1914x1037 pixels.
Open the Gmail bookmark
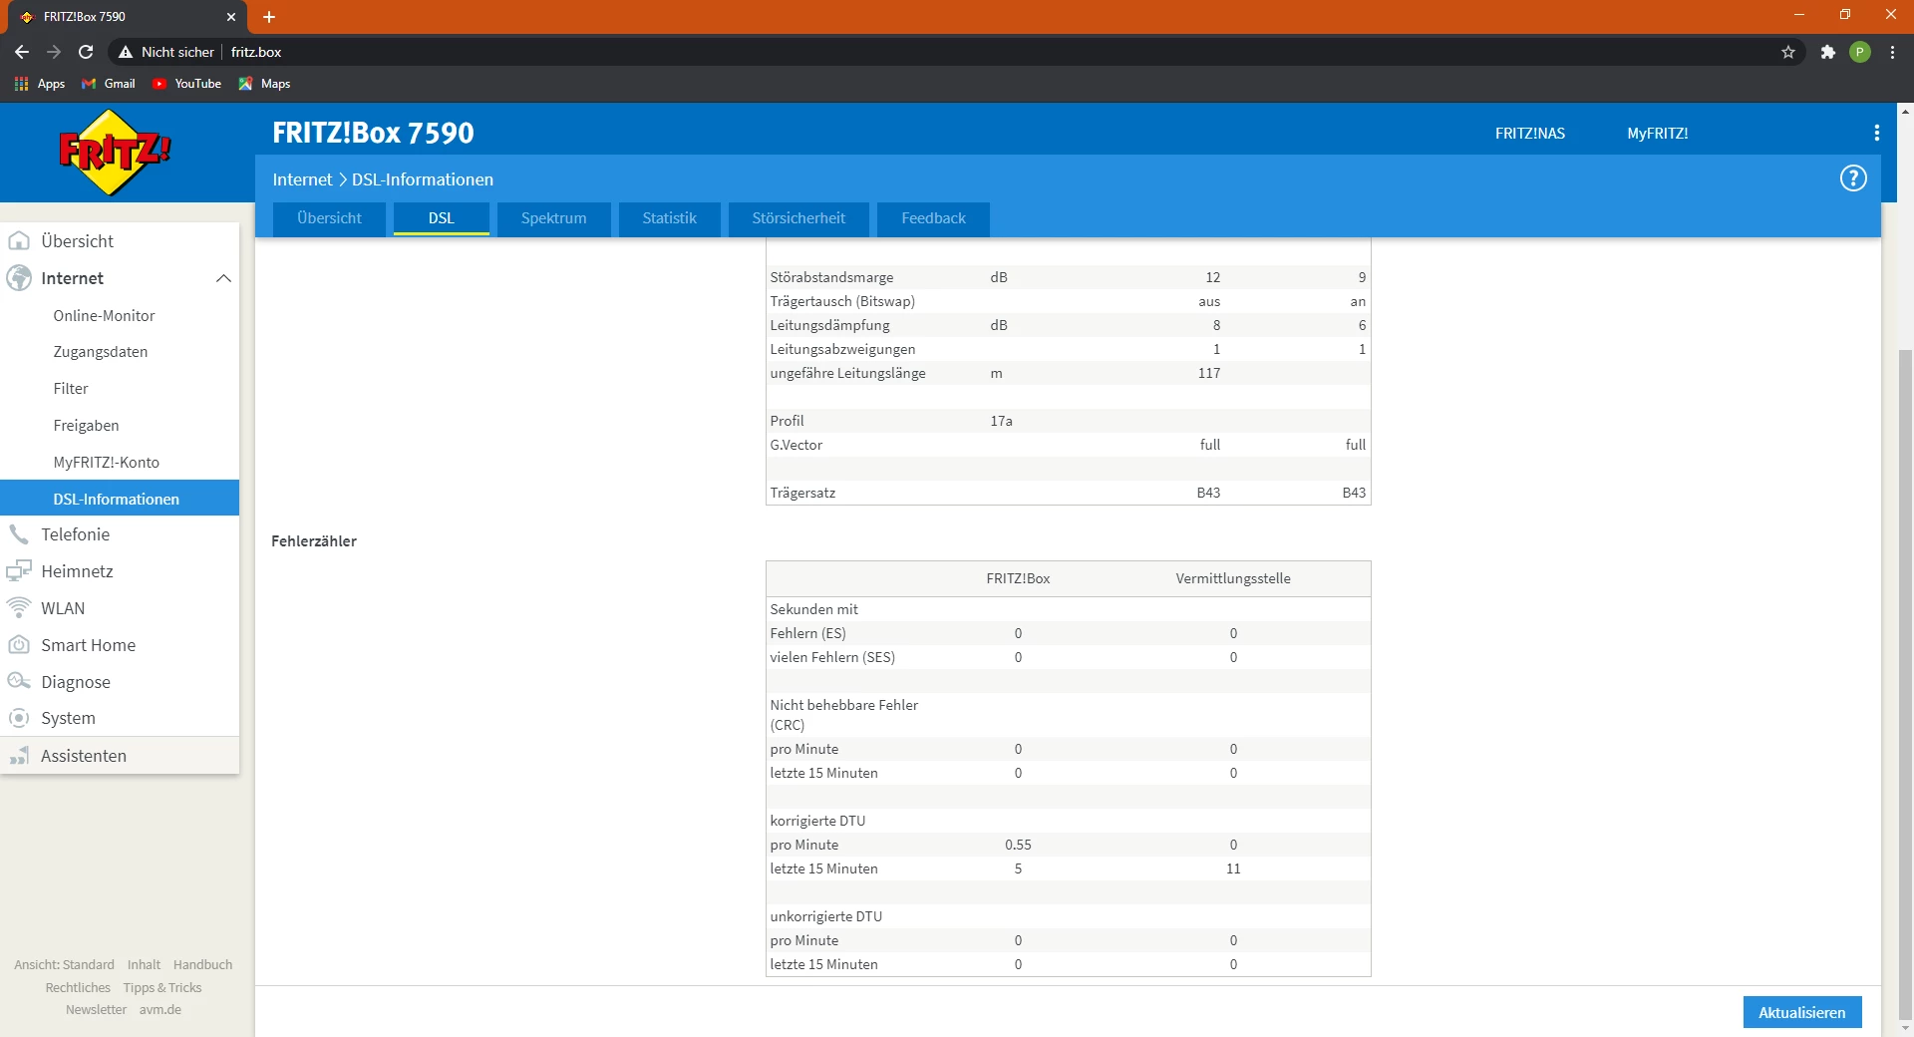pyautogui.click(x=109, y=84)
